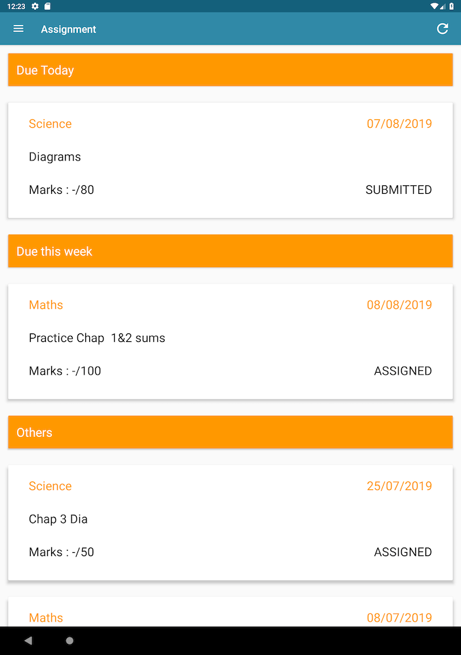The width and height of the screenshot is (461, 655).
Task: Tap the SUBMITTED status label
Action: coord(399,190)
